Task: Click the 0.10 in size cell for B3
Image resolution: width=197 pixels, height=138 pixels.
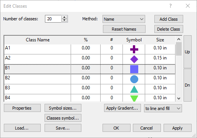Action: (x=160, y=89)
